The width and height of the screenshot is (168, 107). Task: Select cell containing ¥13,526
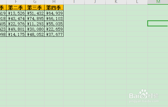click(16, 13)
